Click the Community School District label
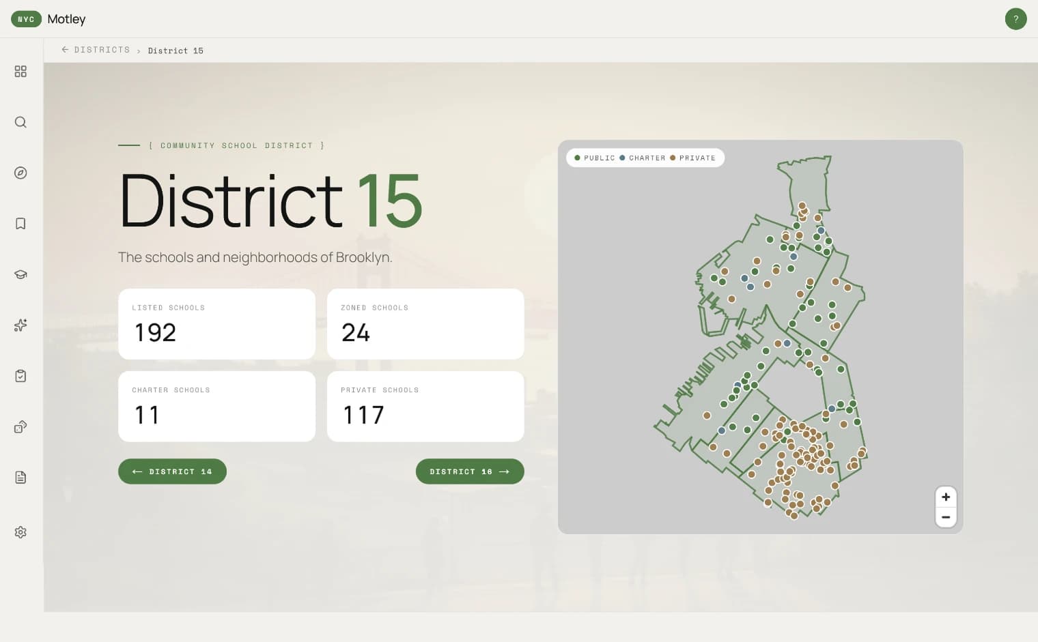Image resolution: width=1038 pixels, height=642 pixels. [236, 145]
